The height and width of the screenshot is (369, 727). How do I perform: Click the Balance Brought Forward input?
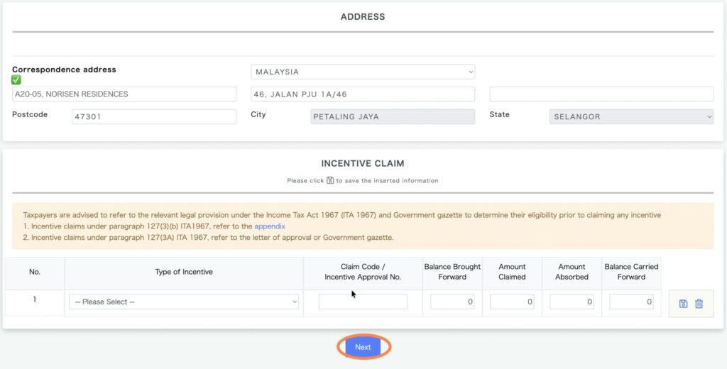(452, 302)
